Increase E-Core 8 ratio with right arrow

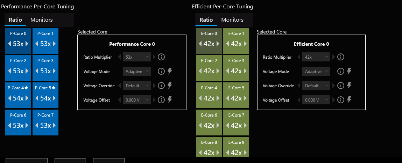[218, 153]
